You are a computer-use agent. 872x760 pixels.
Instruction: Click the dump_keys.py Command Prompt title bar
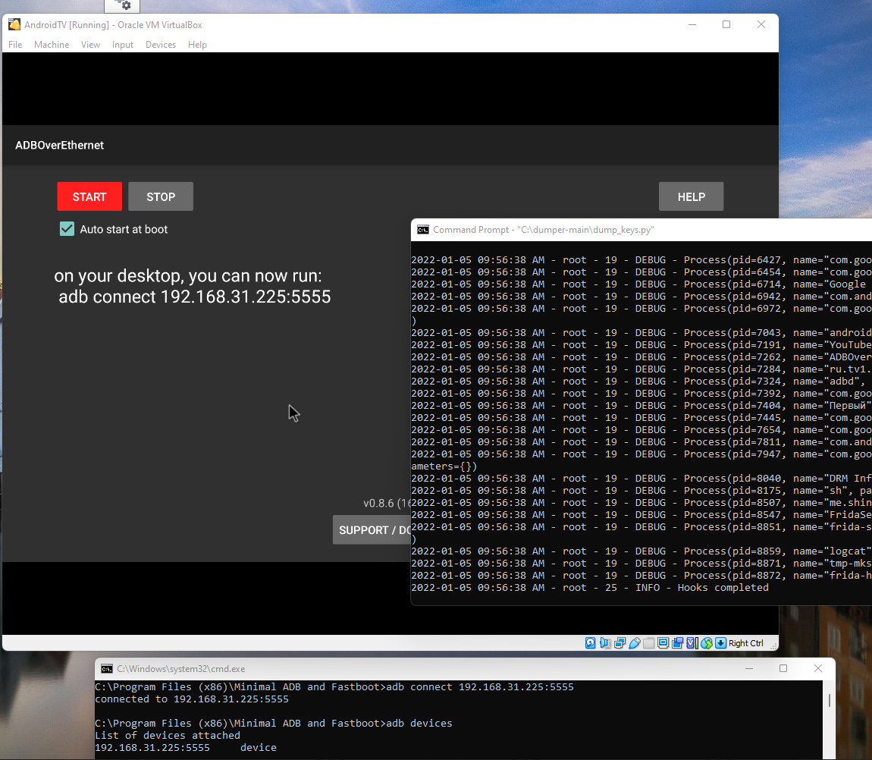641,230
